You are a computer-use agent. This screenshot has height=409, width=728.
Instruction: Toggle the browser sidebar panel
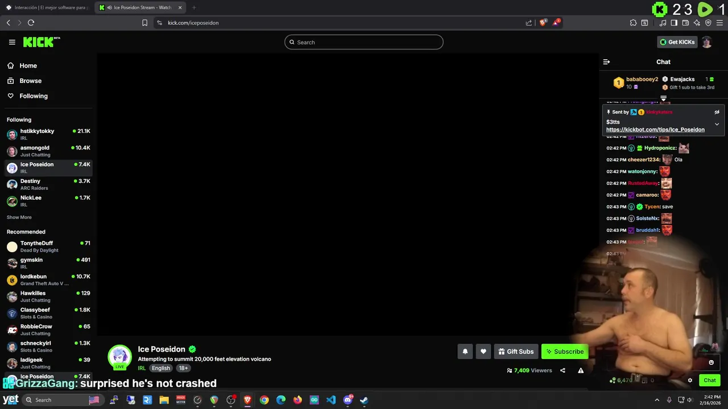click(x=674, y=23)
